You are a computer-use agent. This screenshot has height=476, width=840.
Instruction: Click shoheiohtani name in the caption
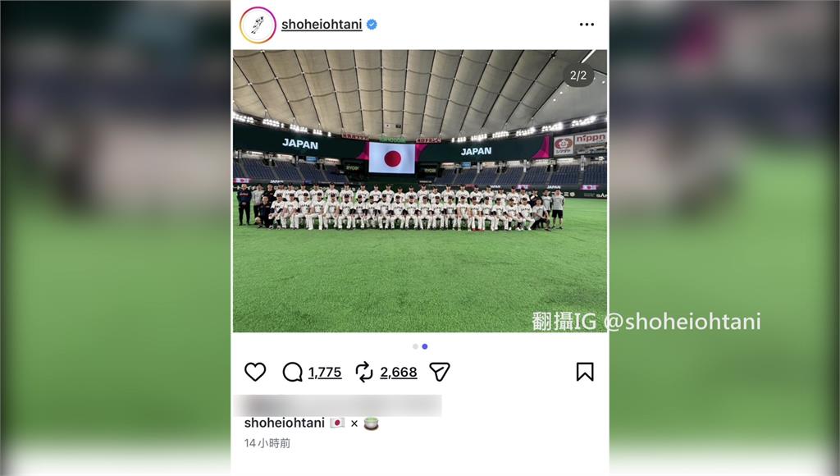click(285, 423)
